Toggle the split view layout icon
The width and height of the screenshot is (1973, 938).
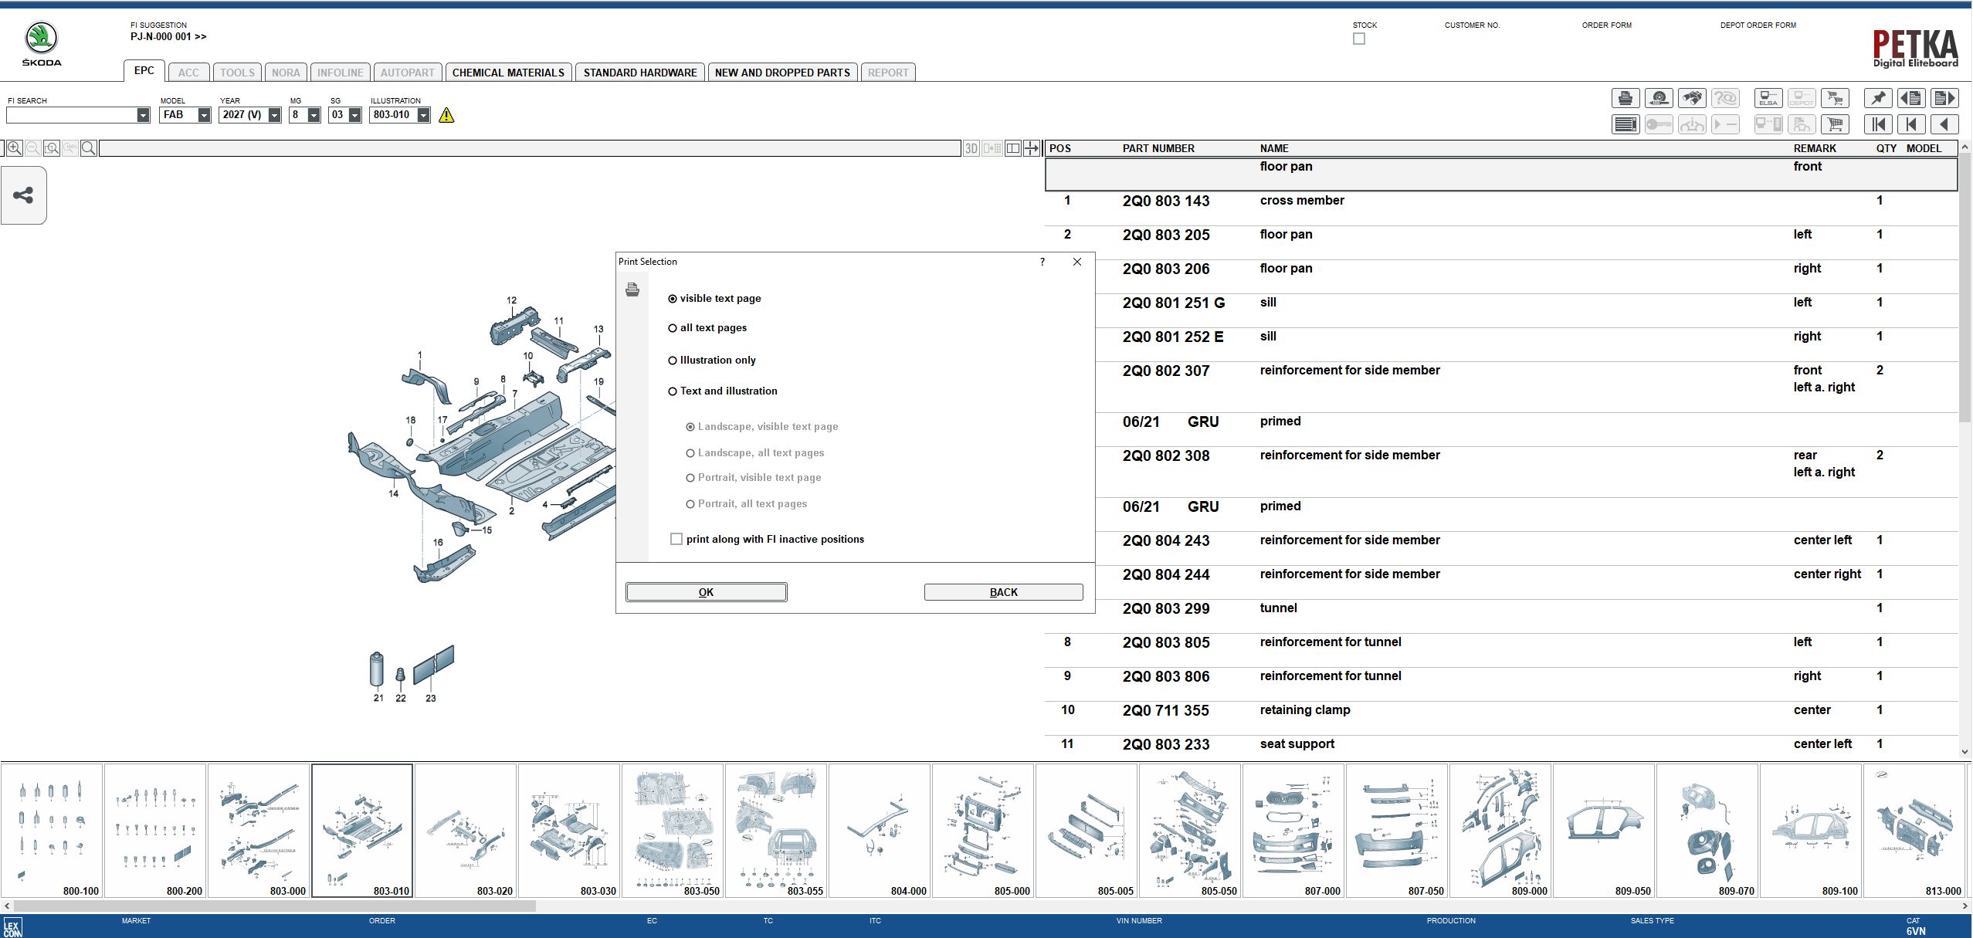1012,148
